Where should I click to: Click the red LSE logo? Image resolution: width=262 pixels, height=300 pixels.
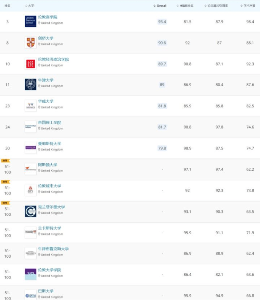(31, 64)
